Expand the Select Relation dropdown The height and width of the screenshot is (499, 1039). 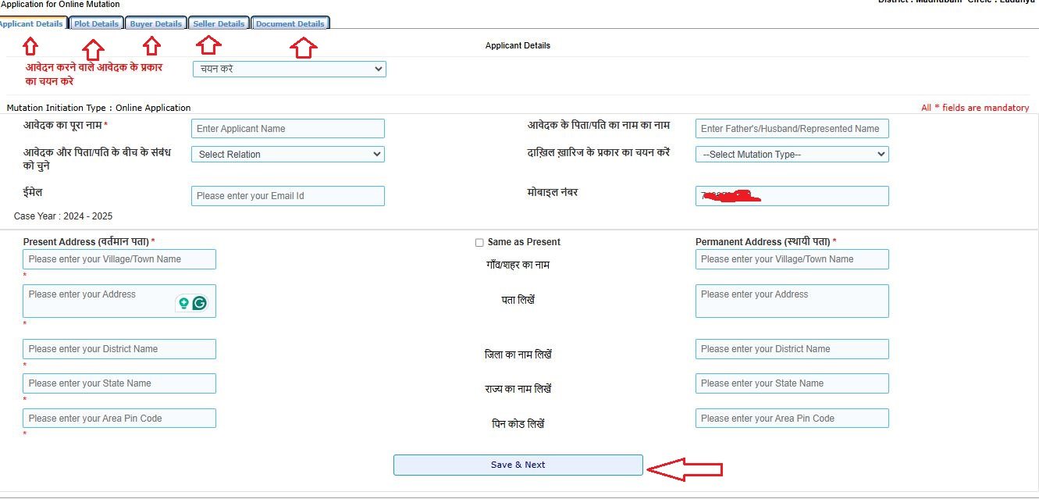click(287, 155)
